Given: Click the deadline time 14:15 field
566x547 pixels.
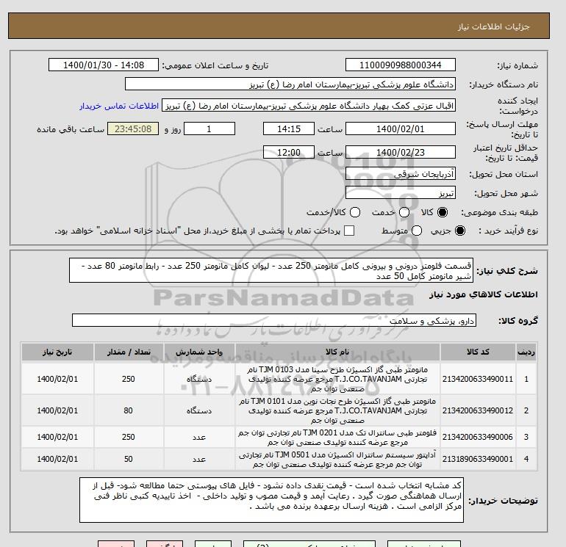Looking at the screenshot, I should 289,128.
